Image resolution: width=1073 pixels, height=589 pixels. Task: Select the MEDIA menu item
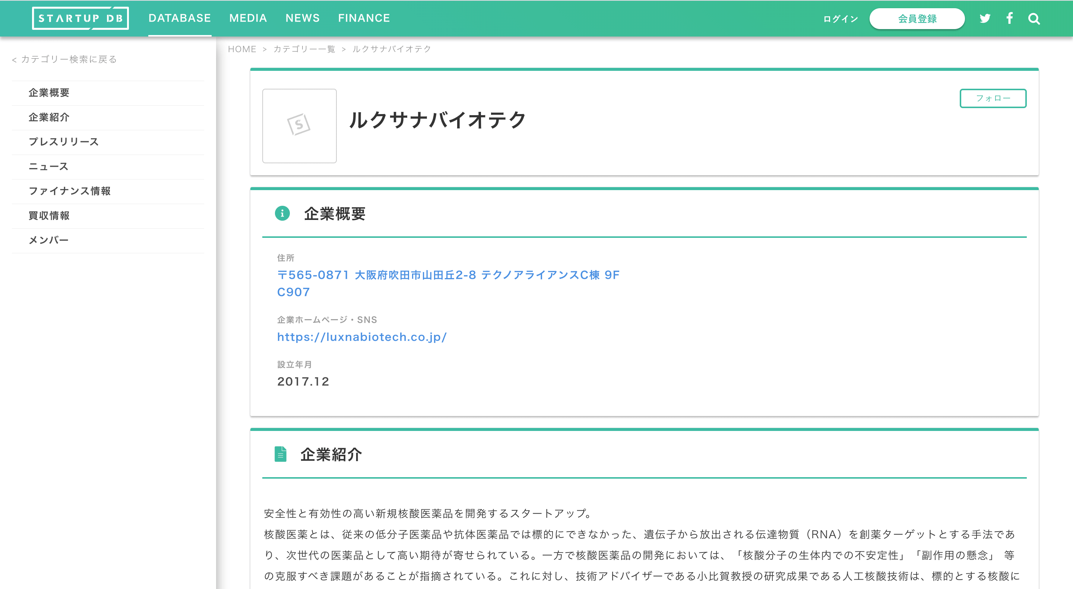coord(248,18)
